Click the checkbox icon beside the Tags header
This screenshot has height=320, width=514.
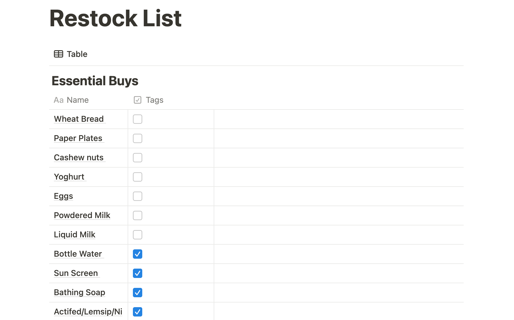pos(138,100)
